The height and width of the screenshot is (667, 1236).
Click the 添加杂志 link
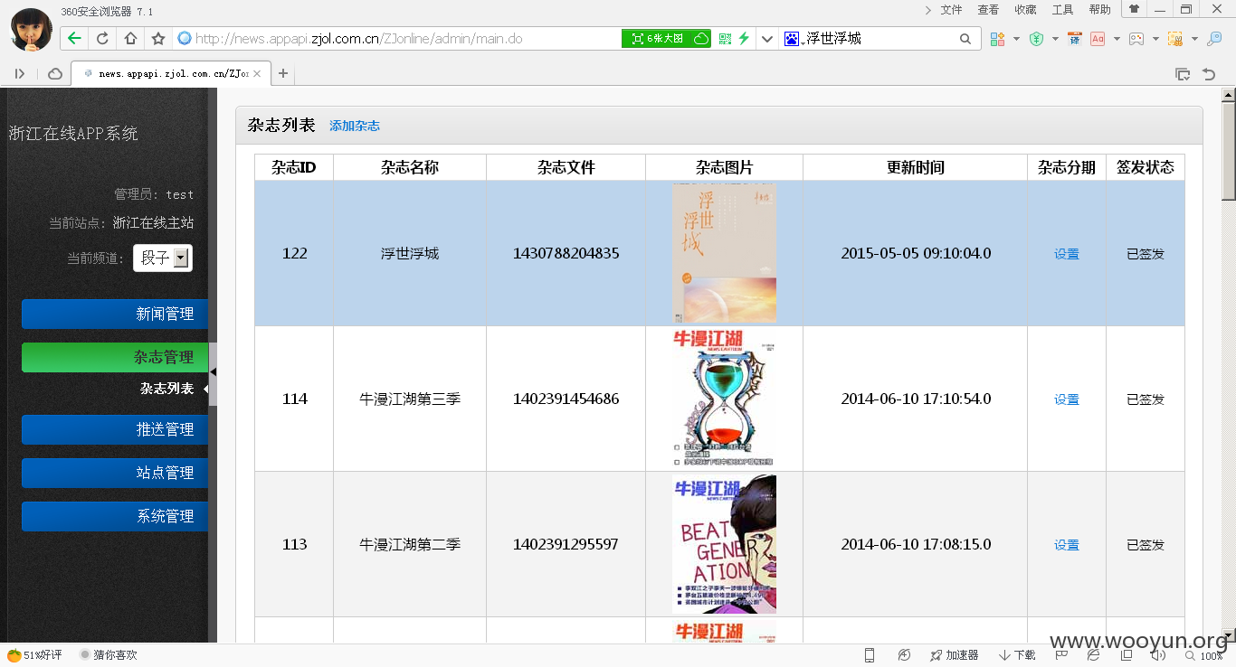coord(355,127)
